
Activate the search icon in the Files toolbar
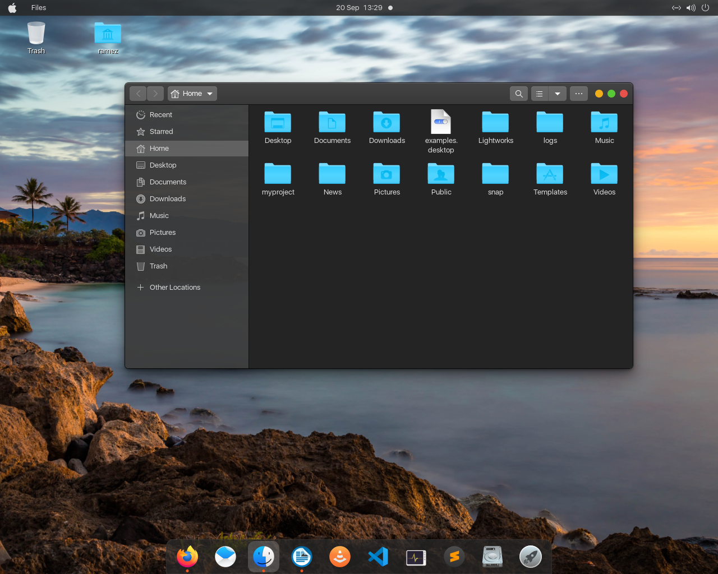tap(518, 94)
